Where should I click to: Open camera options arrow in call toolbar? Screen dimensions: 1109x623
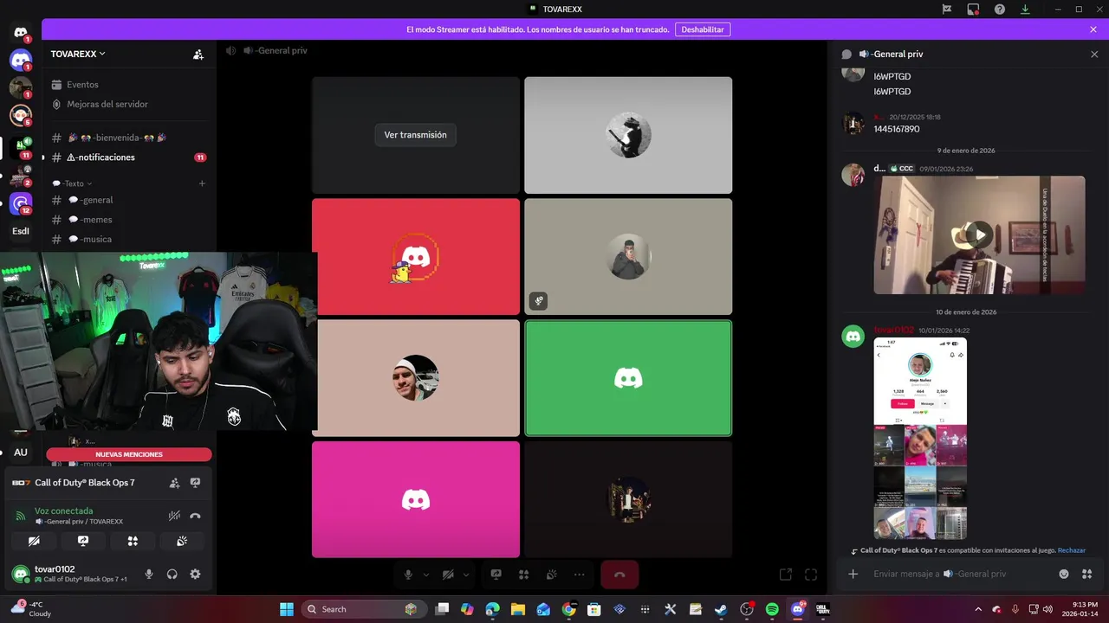pos(466,575)
